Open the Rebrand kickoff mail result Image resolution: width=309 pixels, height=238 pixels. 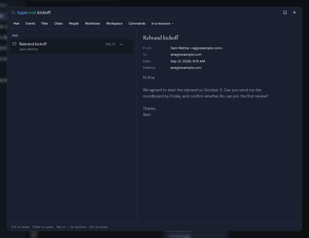[x=72, y=47]
